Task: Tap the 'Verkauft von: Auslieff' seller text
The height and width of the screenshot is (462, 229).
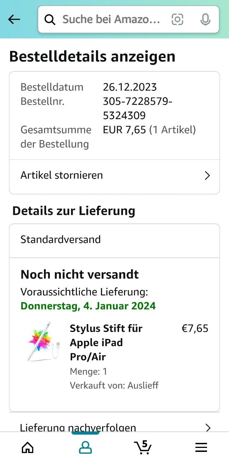Action: pos(114,385)
